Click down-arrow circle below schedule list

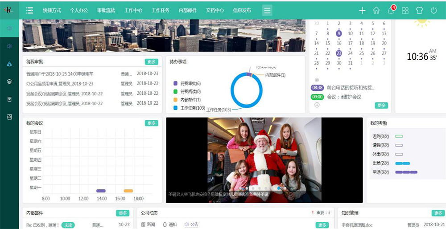317,105
